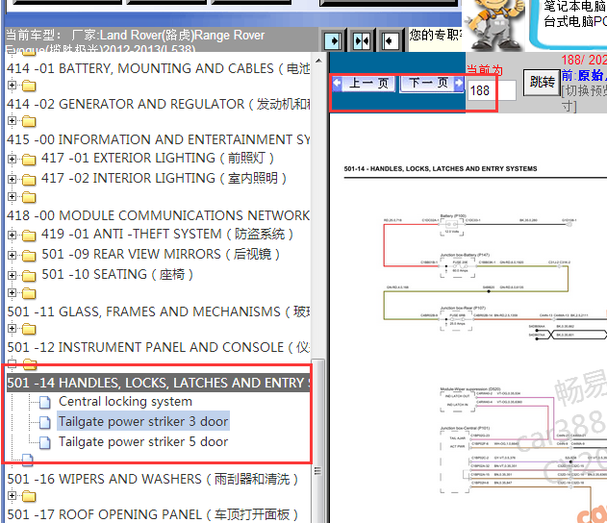This screenshot has width=607, height=523.
Task: Expand 501-09 REAR VIEW MIRRORS node
Action: 12,256
